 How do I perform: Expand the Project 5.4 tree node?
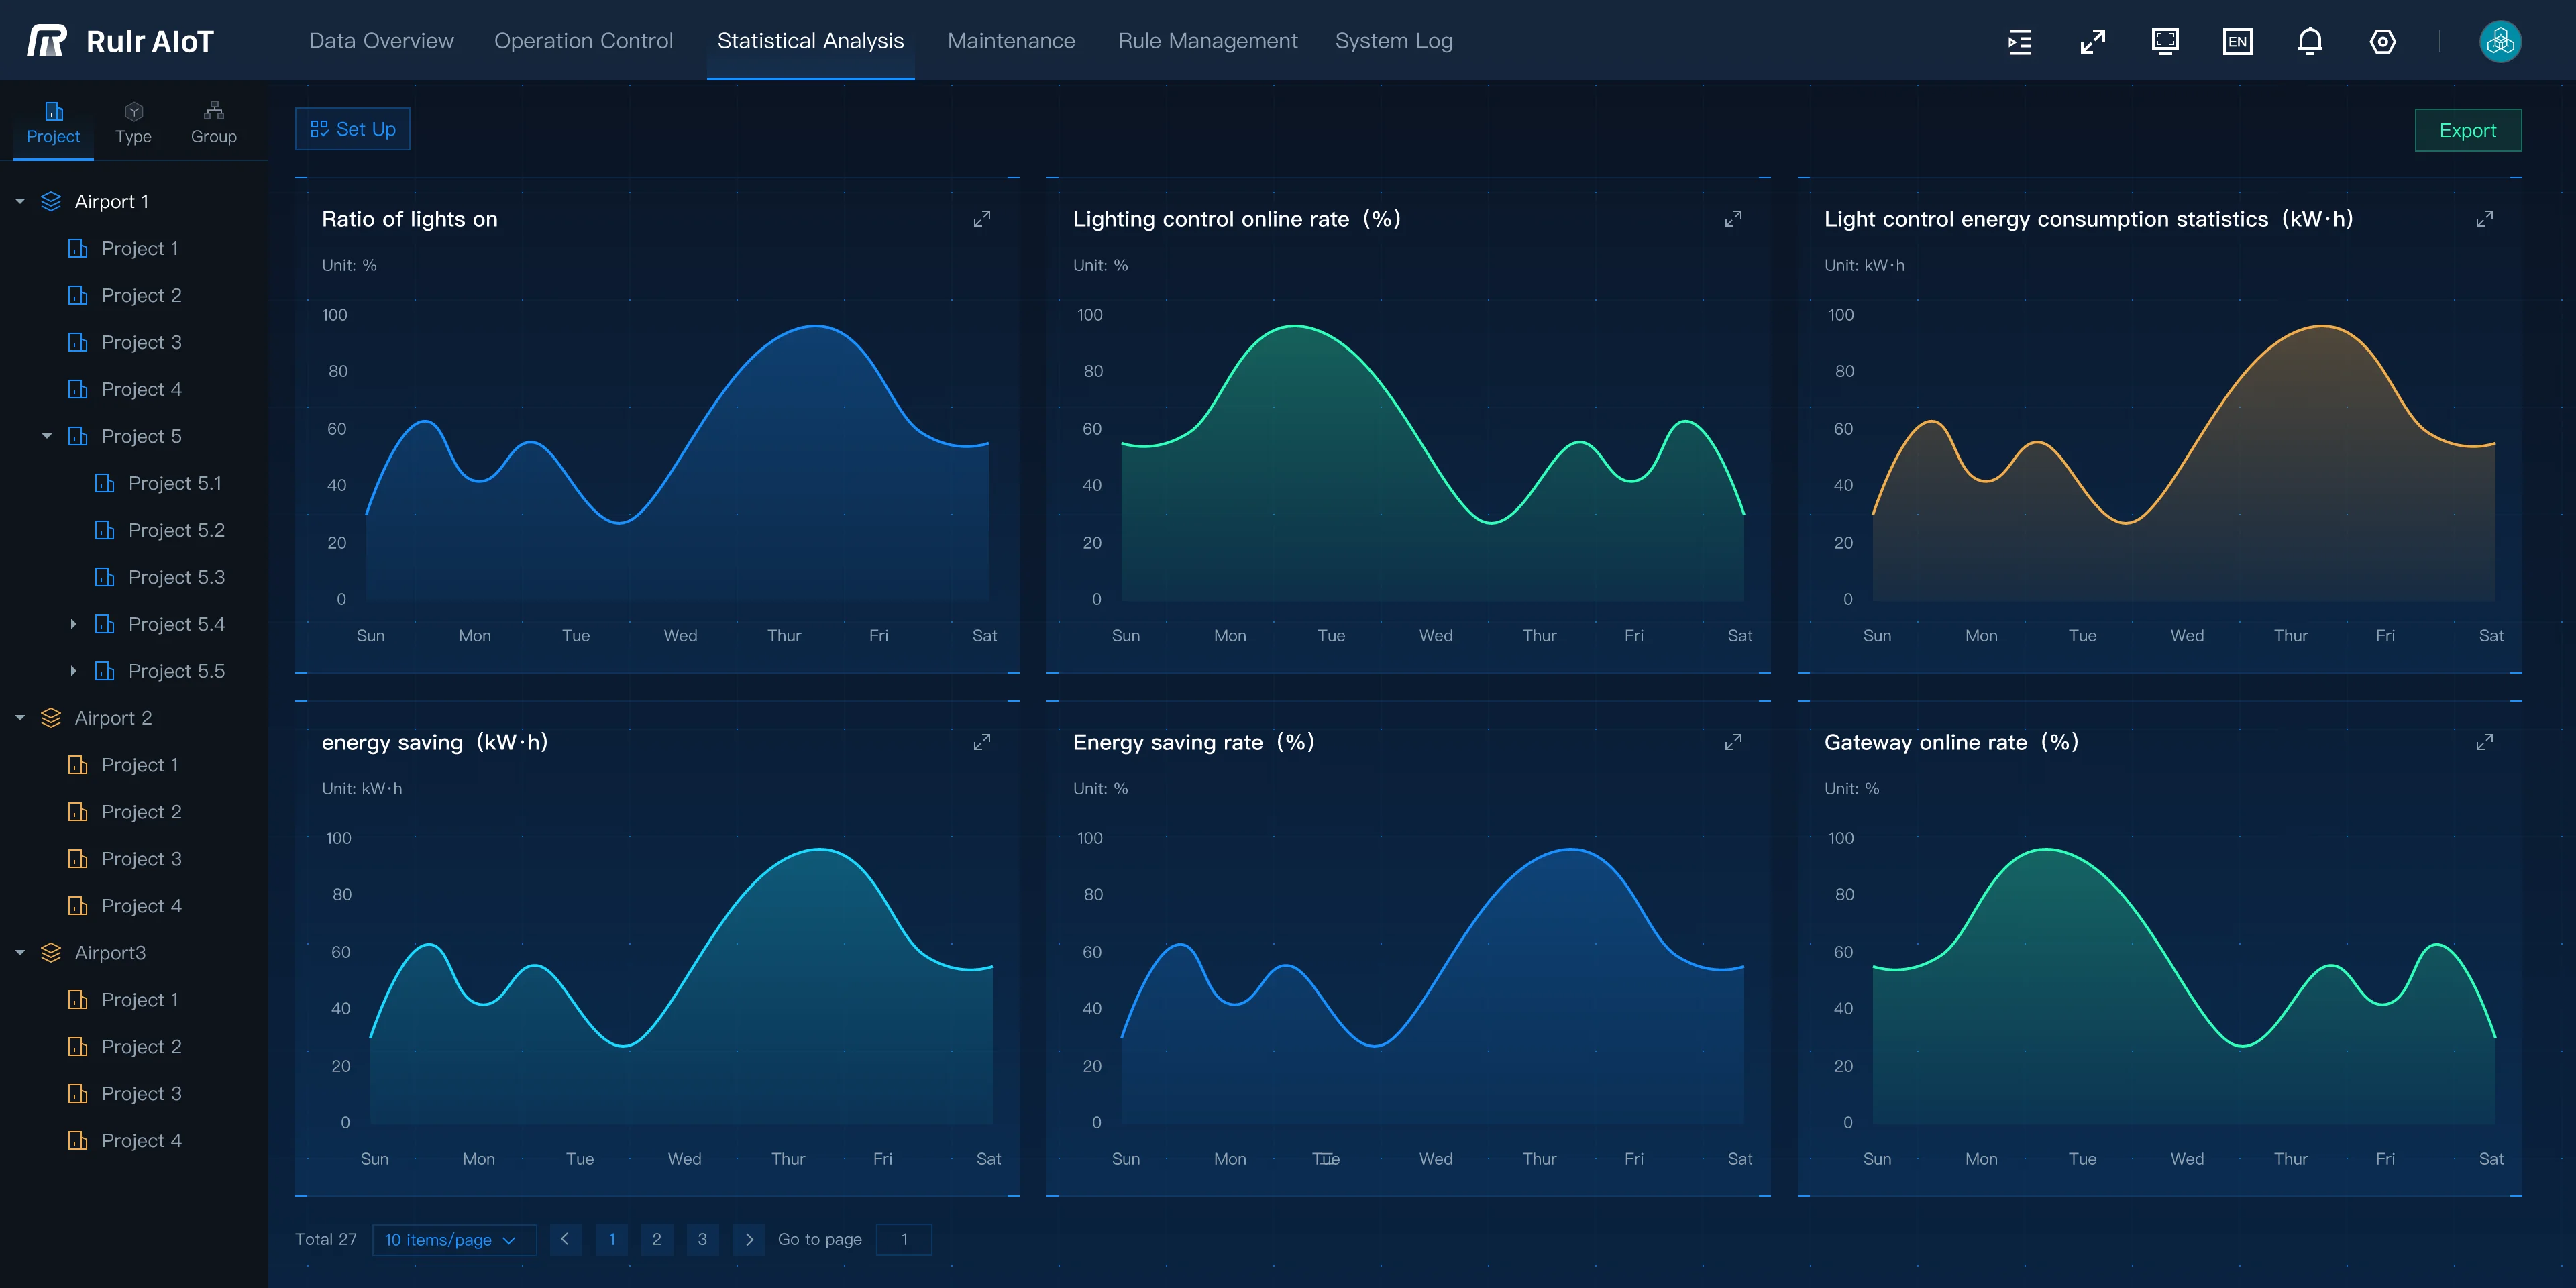(73, 624)
